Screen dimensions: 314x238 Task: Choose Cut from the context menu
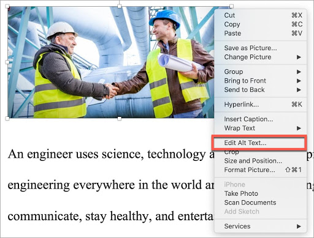point(260,15)
